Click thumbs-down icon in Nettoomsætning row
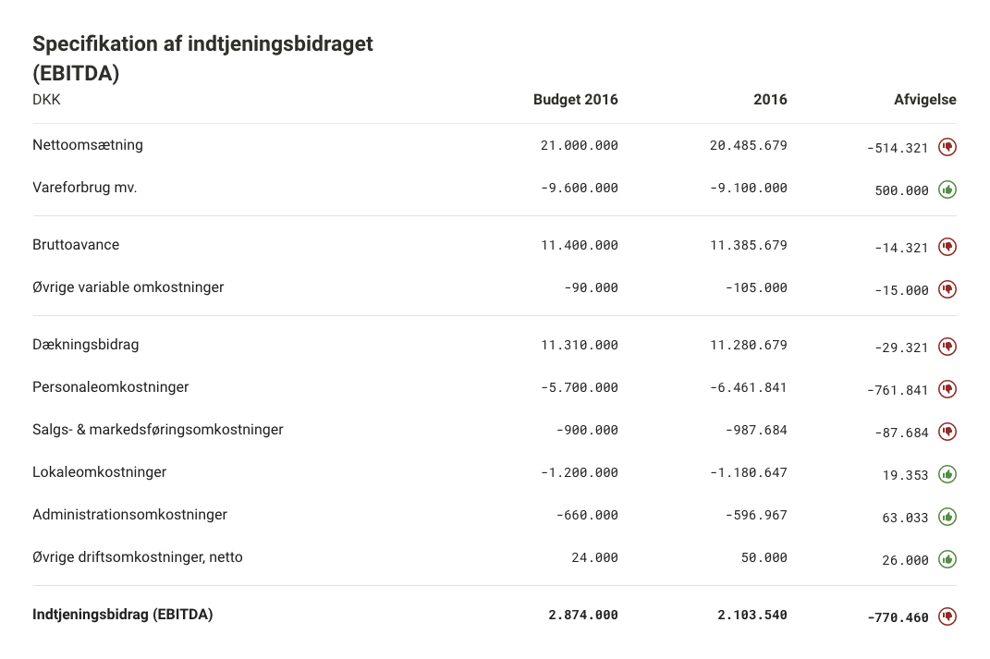The width and height of the screenshot is (990, 659). coord(947,147)
